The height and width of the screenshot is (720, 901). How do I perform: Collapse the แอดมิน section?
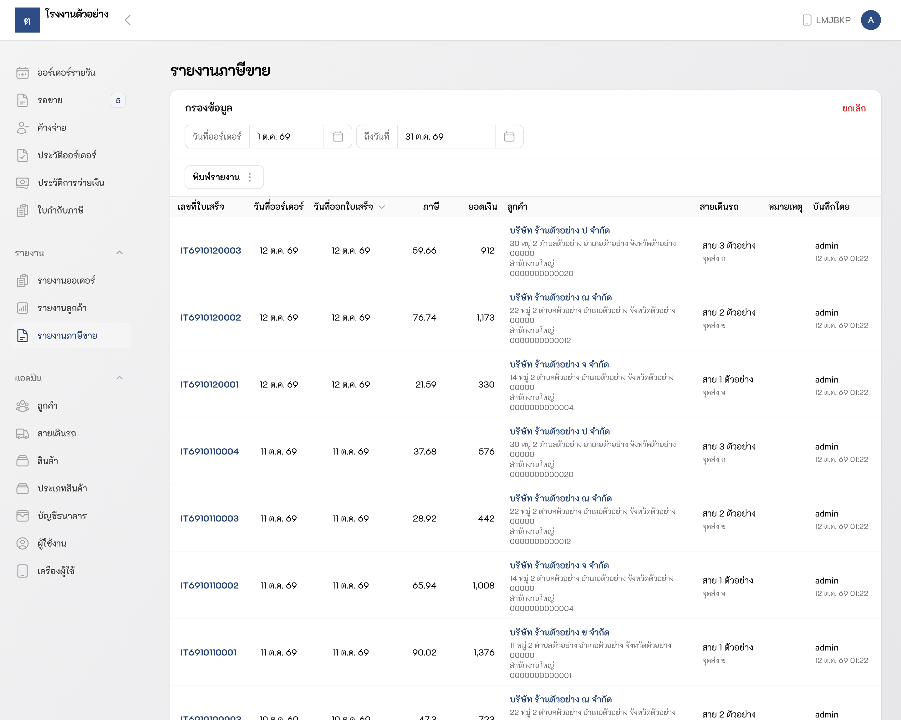coord(120,378)
